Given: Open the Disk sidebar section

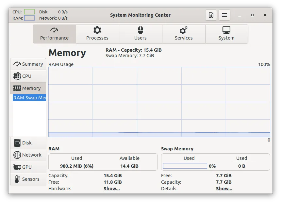Looking at the screenshot, I should [28, 143].
